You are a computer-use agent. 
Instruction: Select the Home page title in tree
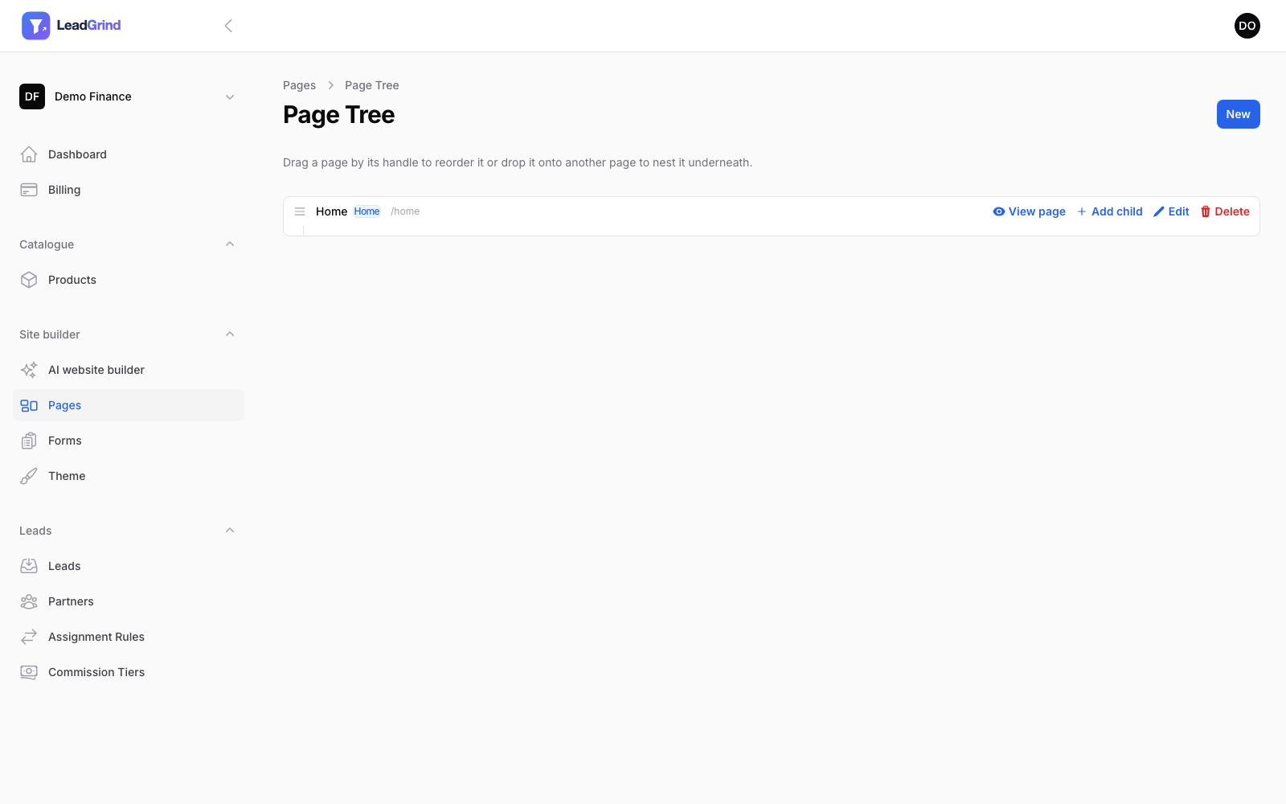[331, 211]
